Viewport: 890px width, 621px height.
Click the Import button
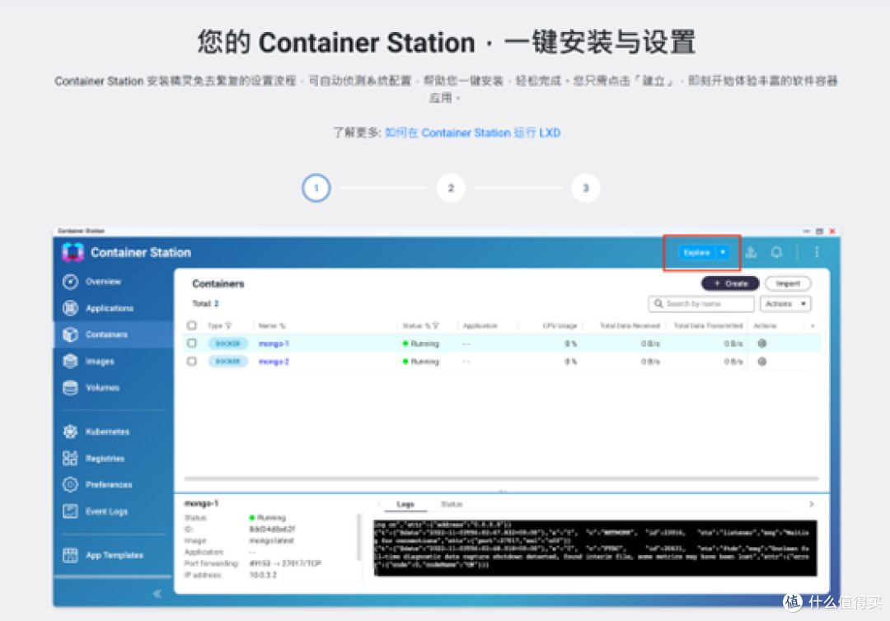click(788, 283)
